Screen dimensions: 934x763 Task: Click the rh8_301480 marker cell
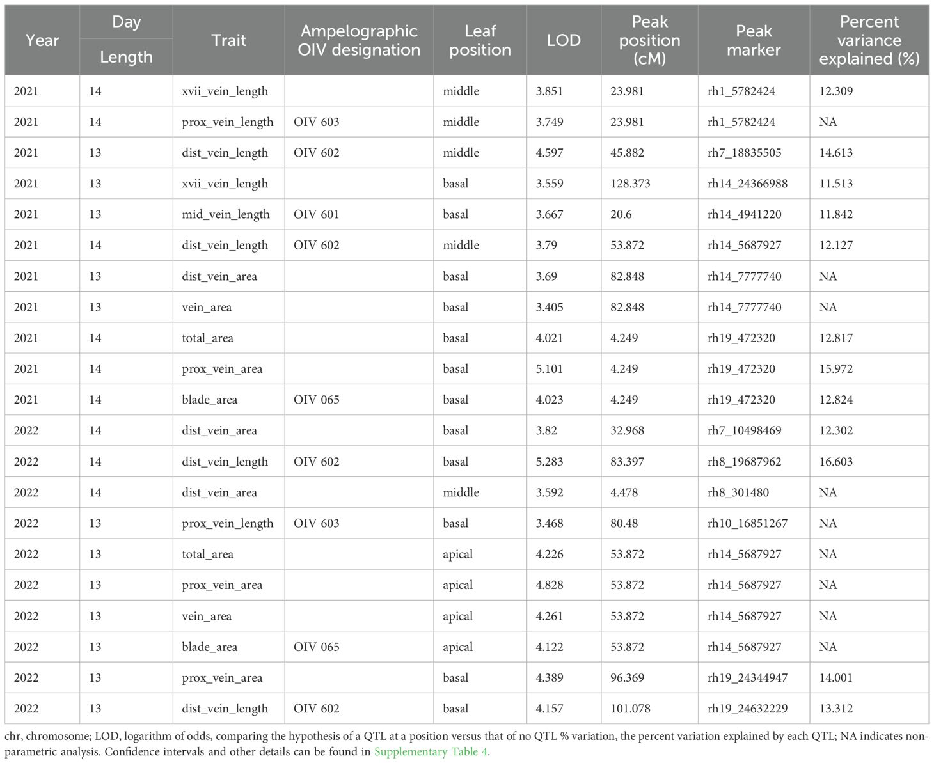click(738, 492)
